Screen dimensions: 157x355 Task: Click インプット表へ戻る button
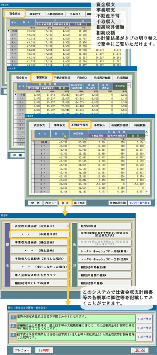pos(139,203)
